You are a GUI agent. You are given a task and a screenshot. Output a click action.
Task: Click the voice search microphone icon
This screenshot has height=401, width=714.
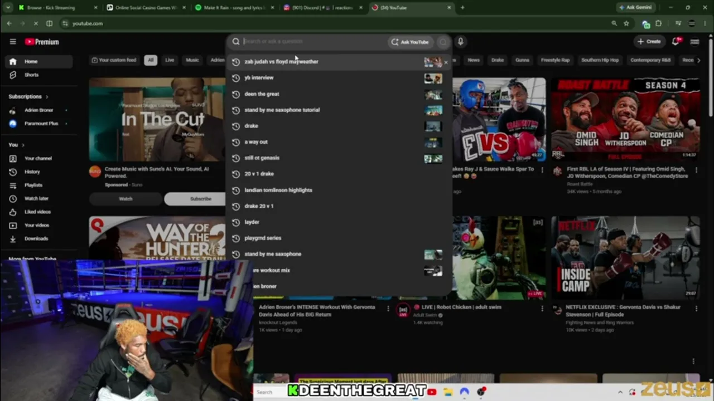(460, 41)
